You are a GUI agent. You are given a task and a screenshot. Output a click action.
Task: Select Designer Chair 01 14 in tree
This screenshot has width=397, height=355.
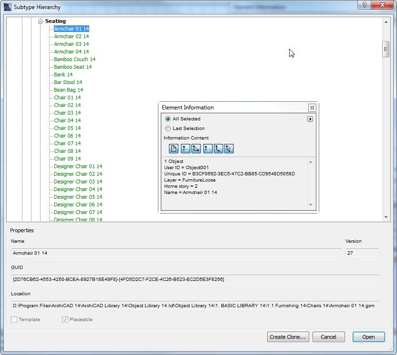[x=78, y=166]
